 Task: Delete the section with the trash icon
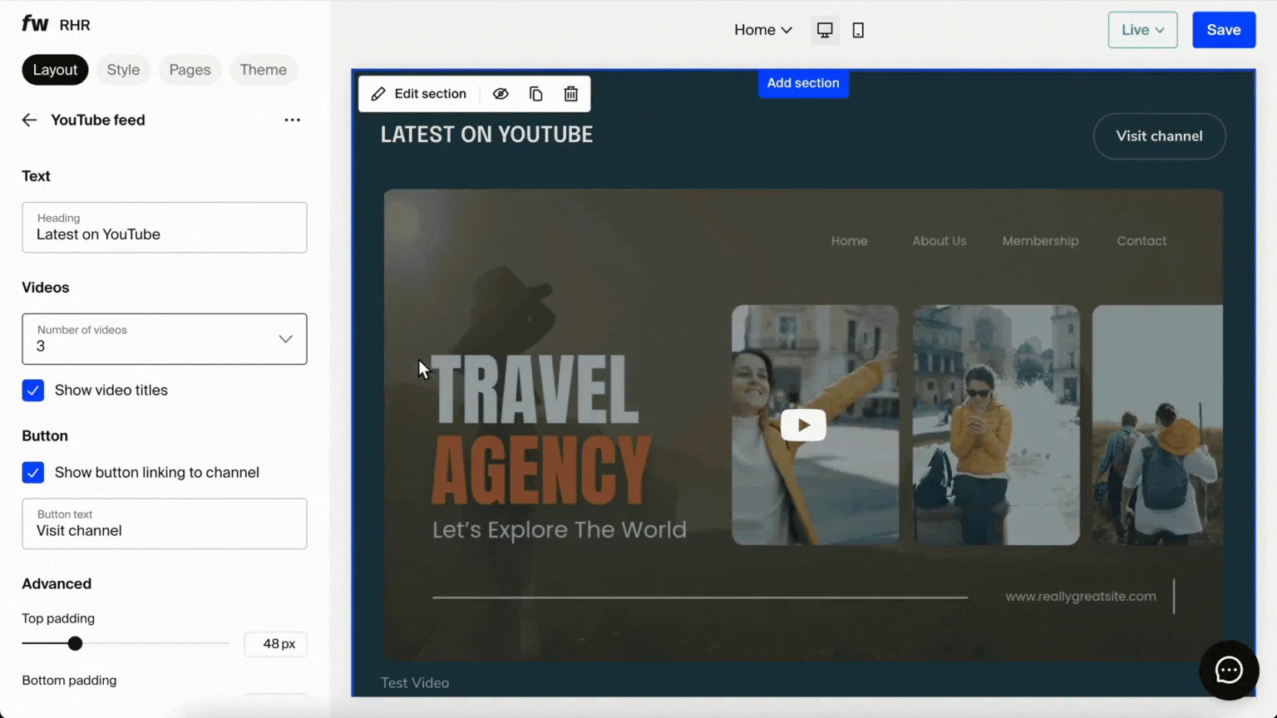[x=571, y=94]
